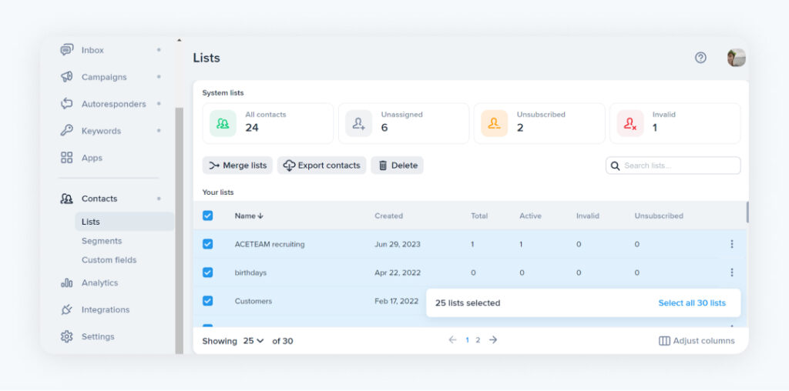Click the Analytics bar chart icon
This screenshot has width=789, height=391.
click(67, 283)
